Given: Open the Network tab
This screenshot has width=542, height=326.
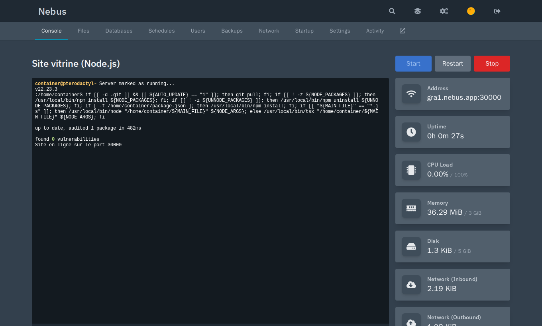Looking at the screenshot, I should pyautogui.click(x=269, y=31).
